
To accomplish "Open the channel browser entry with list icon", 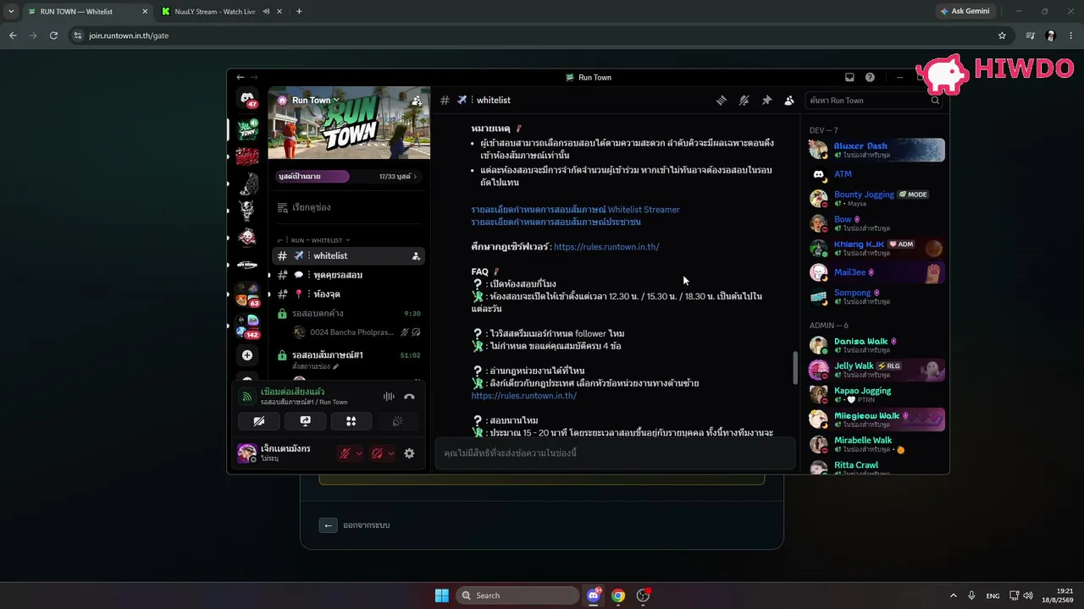I will tap(347, 207).
